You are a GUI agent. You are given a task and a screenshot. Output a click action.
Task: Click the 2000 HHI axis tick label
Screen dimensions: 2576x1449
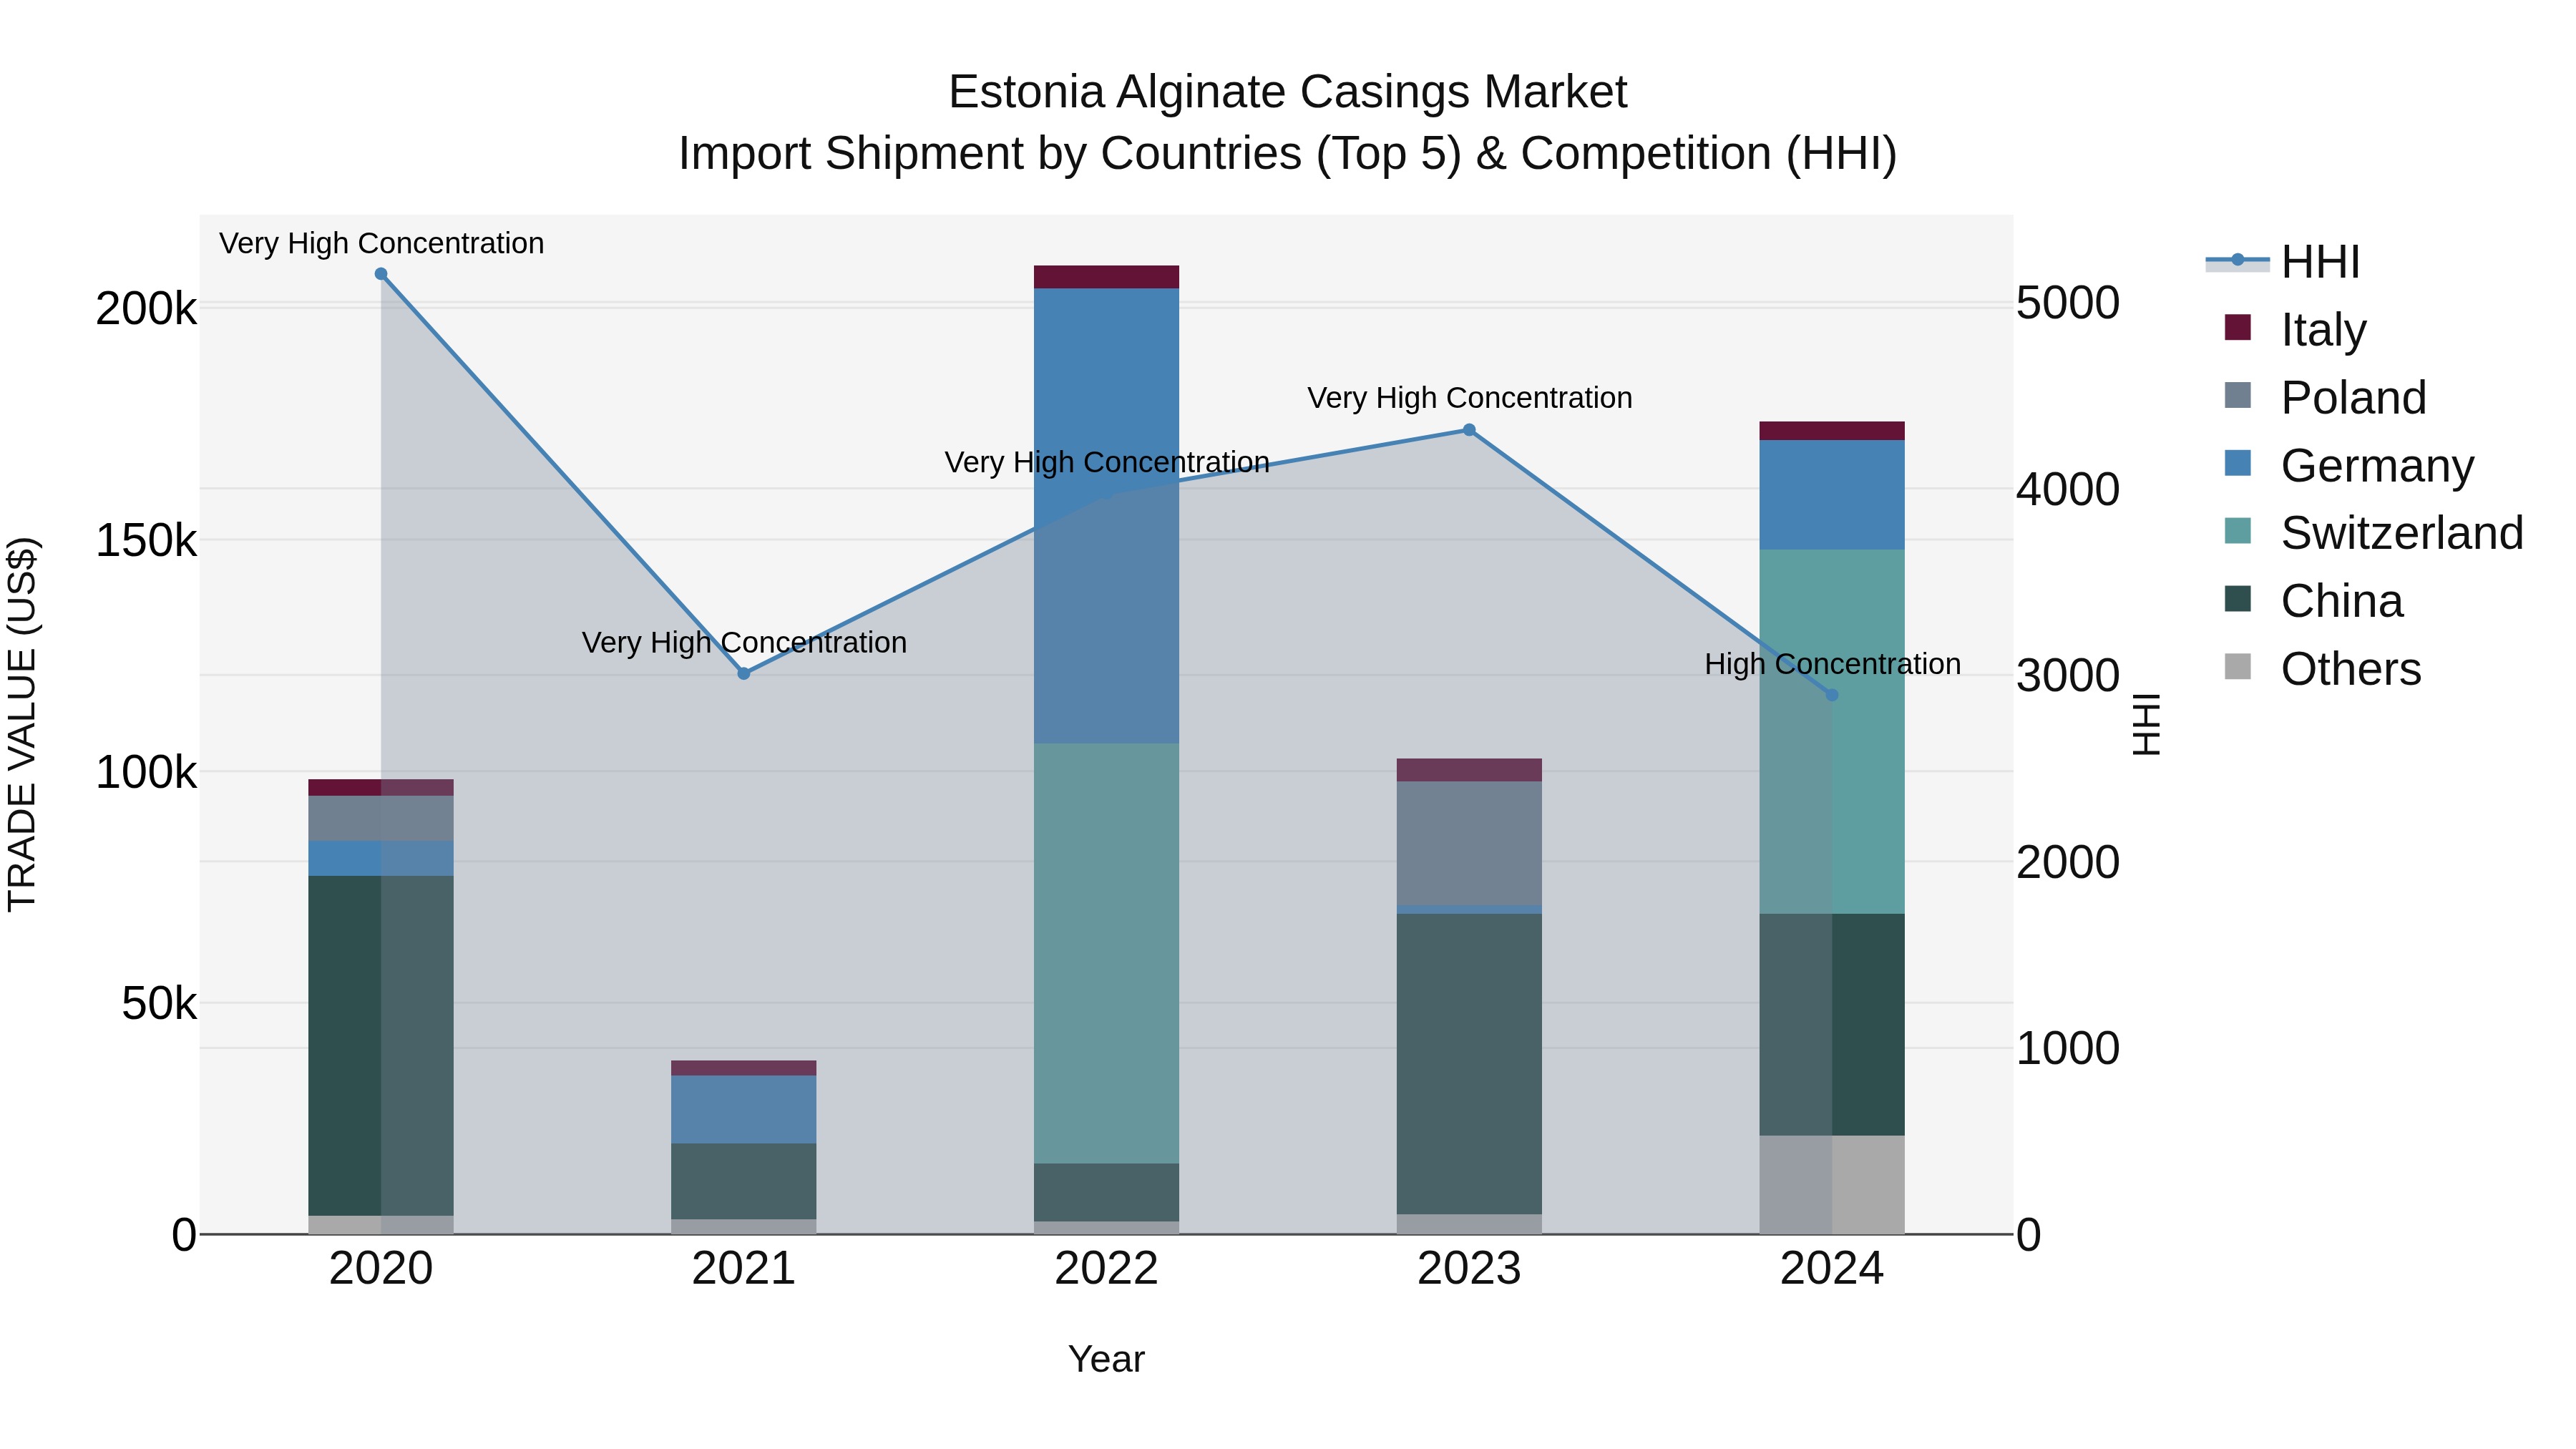[2068, 862]
